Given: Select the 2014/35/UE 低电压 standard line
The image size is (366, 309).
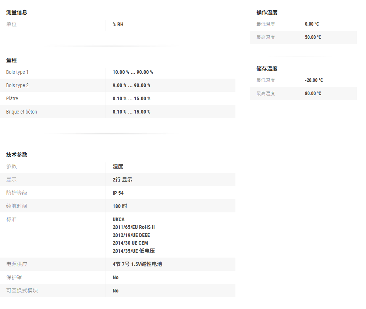Looking at the screenshot, I should [x=134, y=251].
